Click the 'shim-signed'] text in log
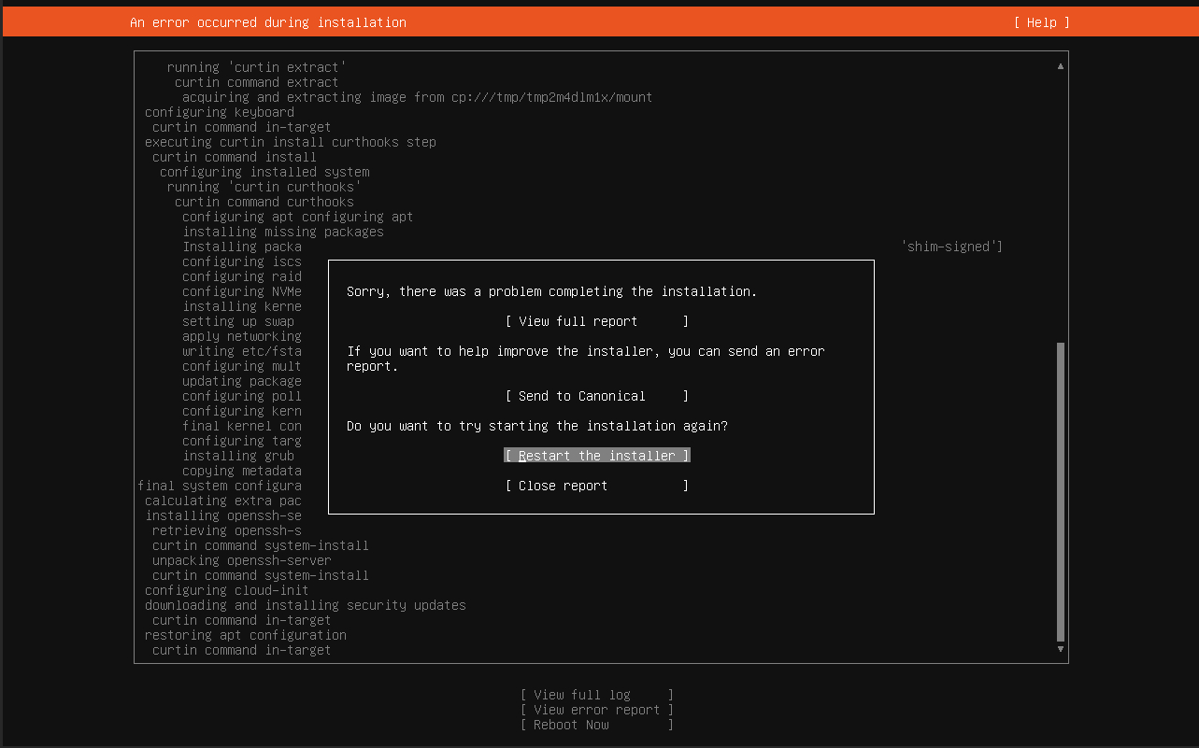Image resolution: width=1199 pixels, height=748 pixels. click(x=951, y=247)
